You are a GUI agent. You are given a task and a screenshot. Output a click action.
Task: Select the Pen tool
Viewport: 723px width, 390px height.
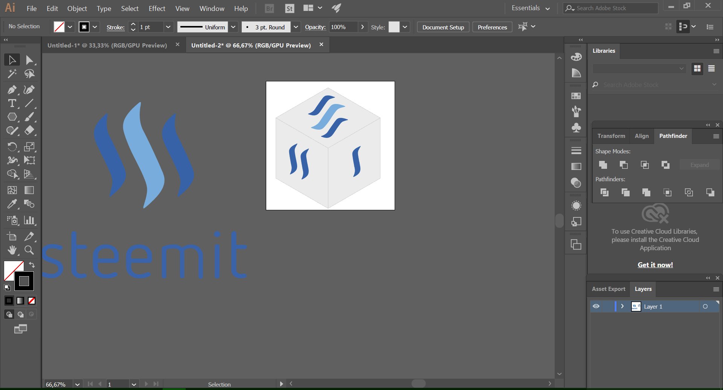(x=12, y=90)
